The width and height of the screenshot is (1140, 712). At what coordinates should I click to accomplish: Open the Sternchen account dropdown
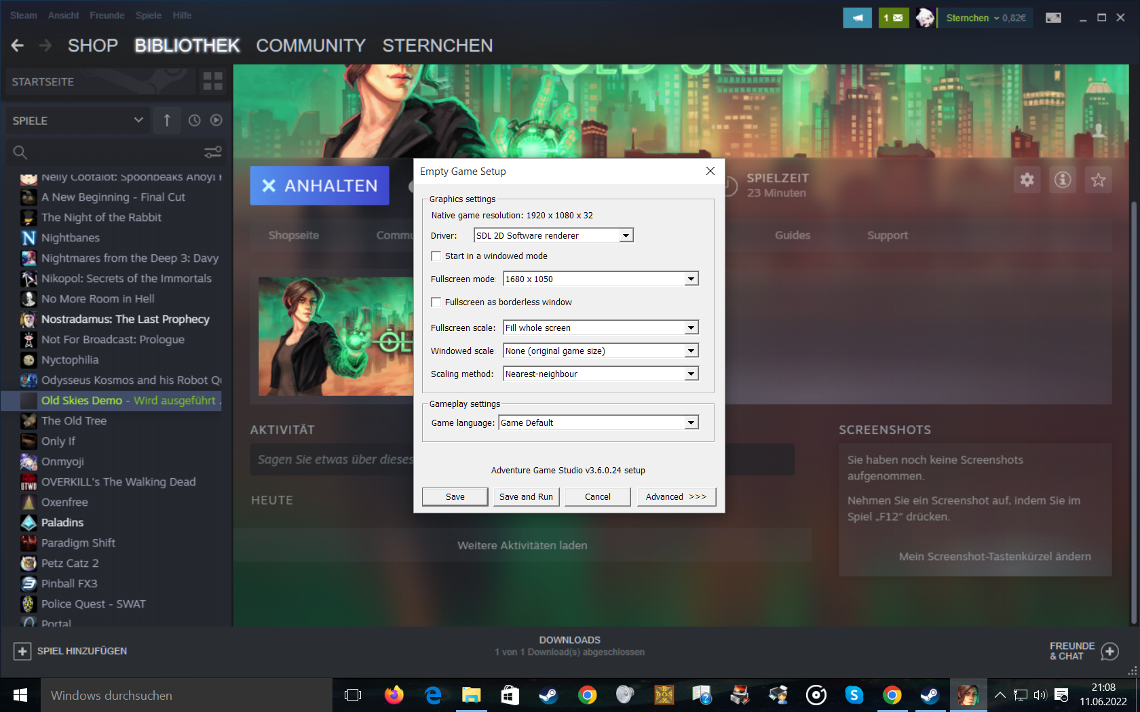(986, 18)
